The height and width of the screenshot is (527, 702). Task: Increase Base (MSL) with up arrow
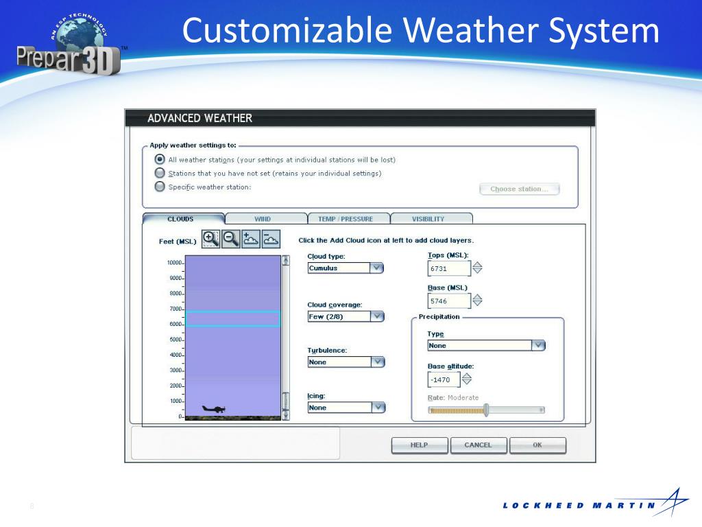(x=477, y=297)
